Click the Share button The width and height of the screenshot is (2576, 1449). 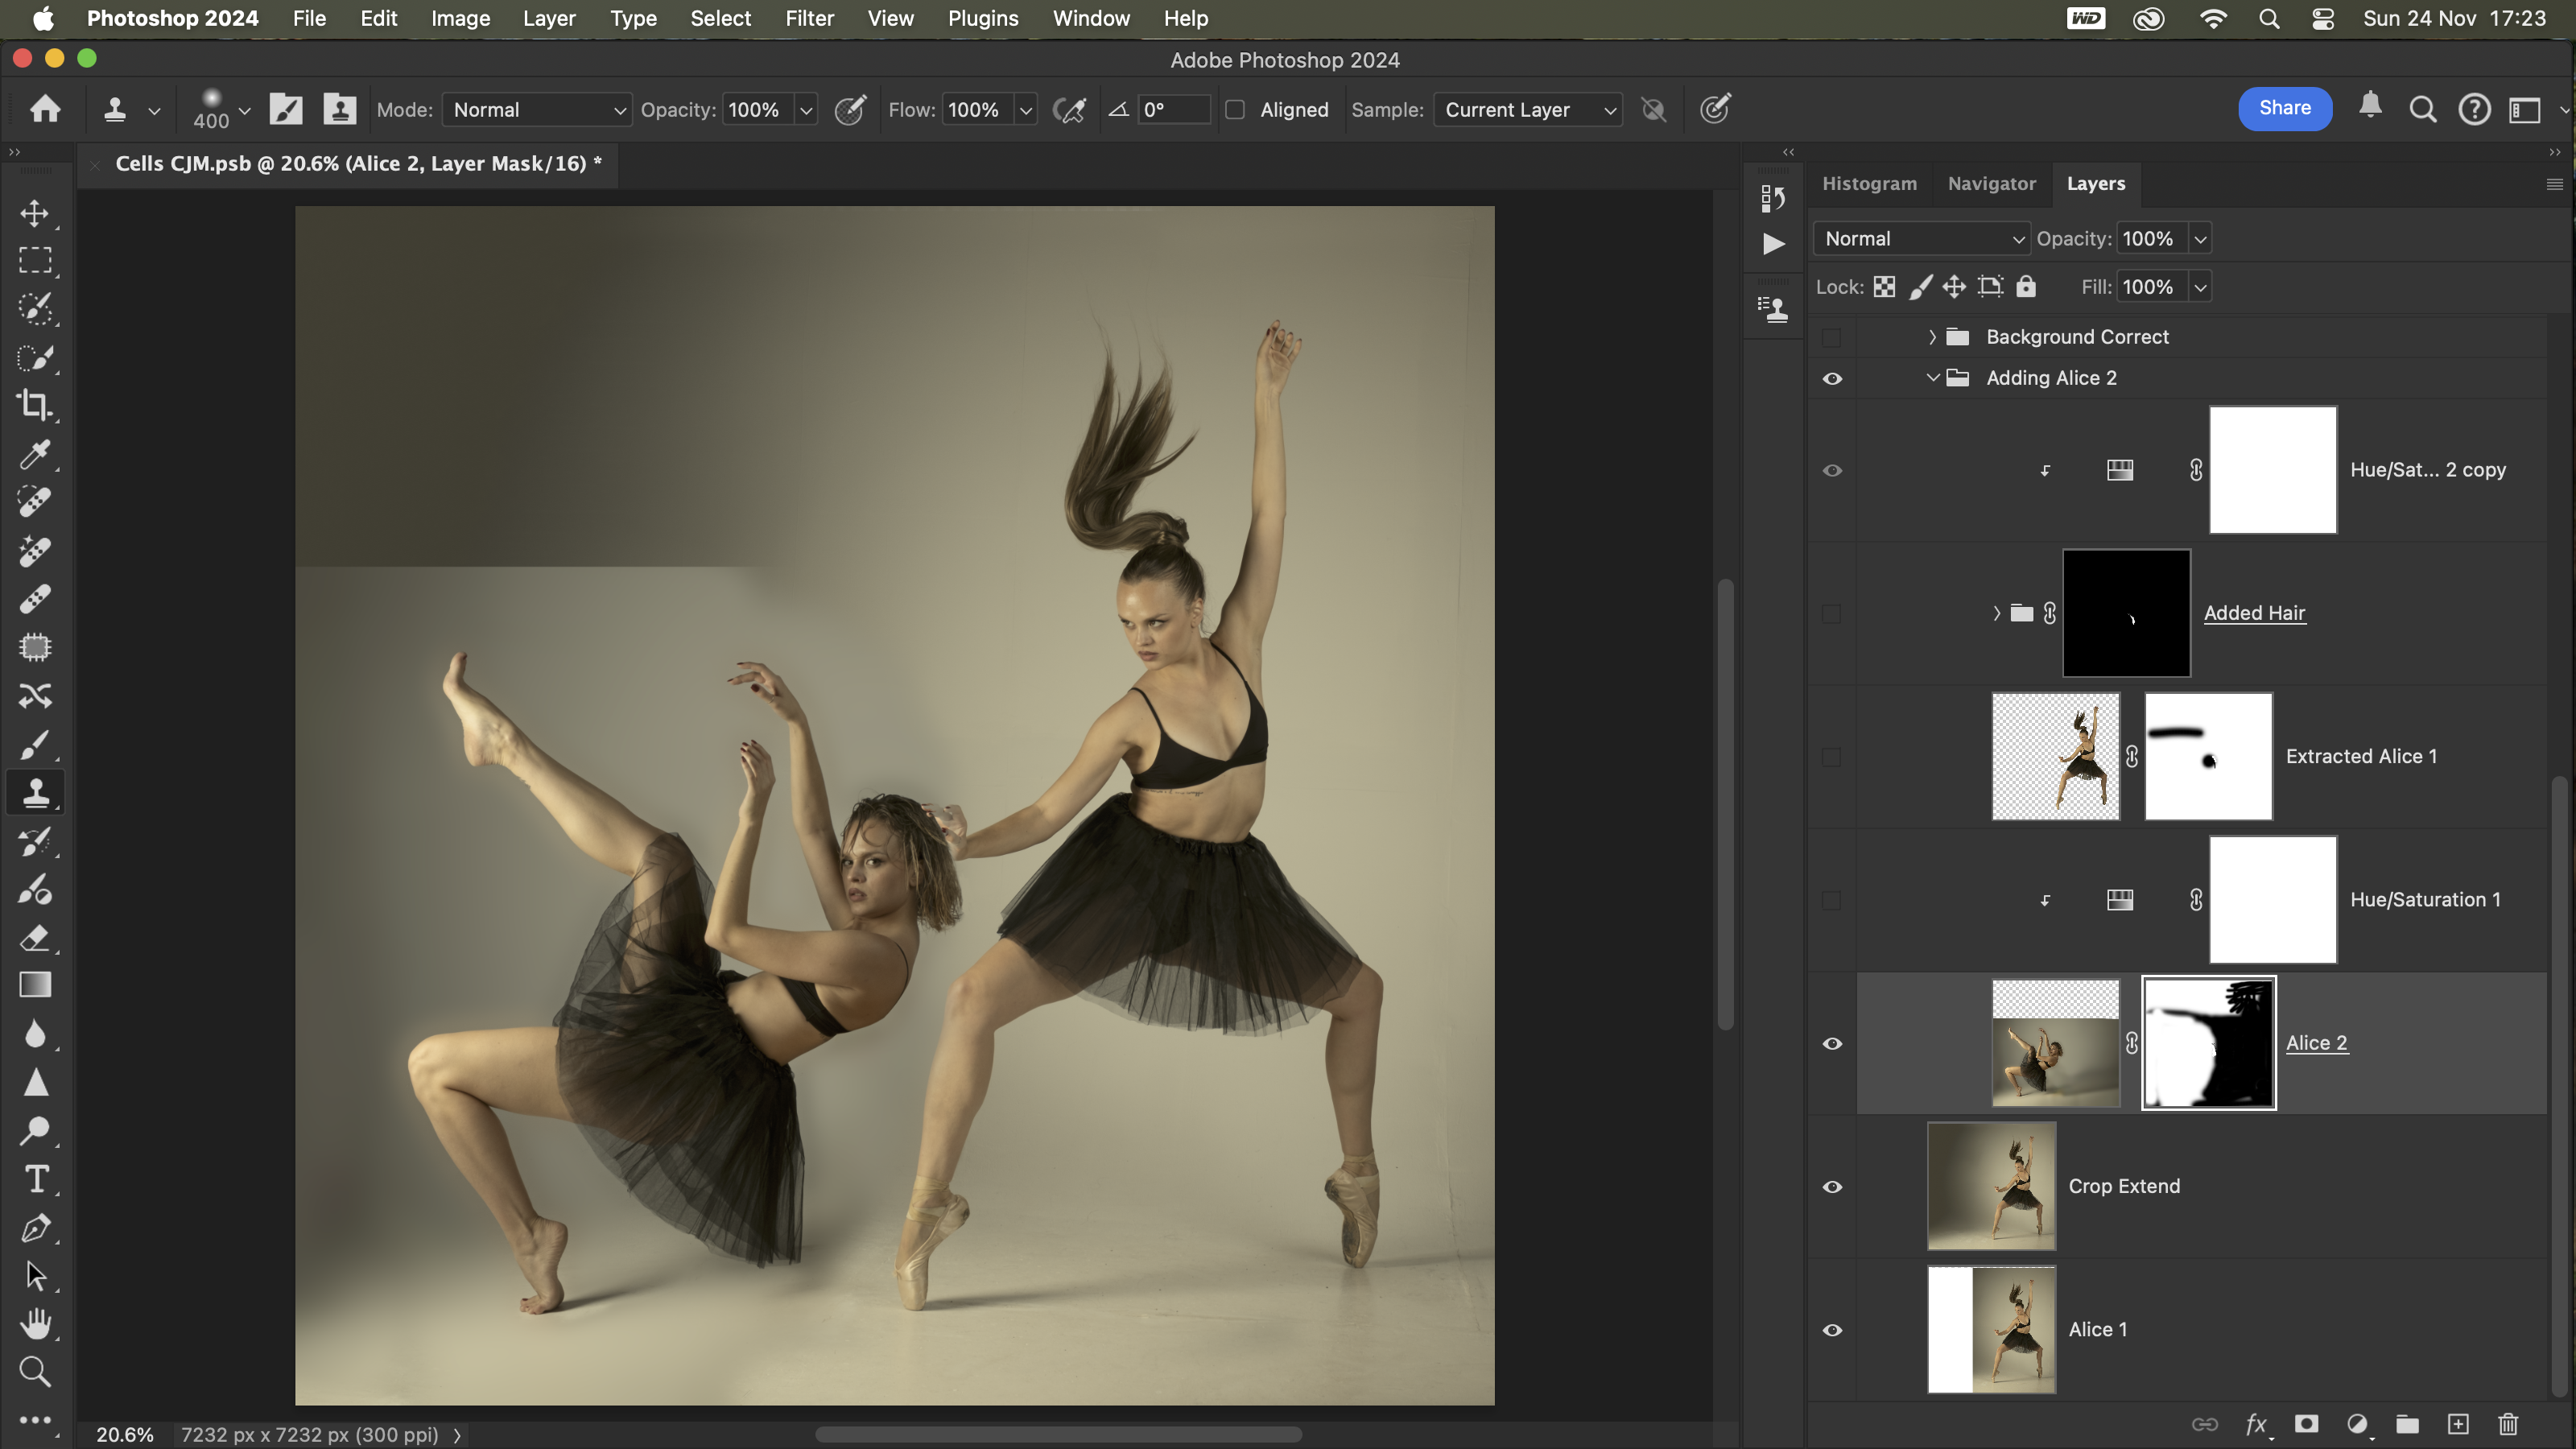click(2284, 108)
